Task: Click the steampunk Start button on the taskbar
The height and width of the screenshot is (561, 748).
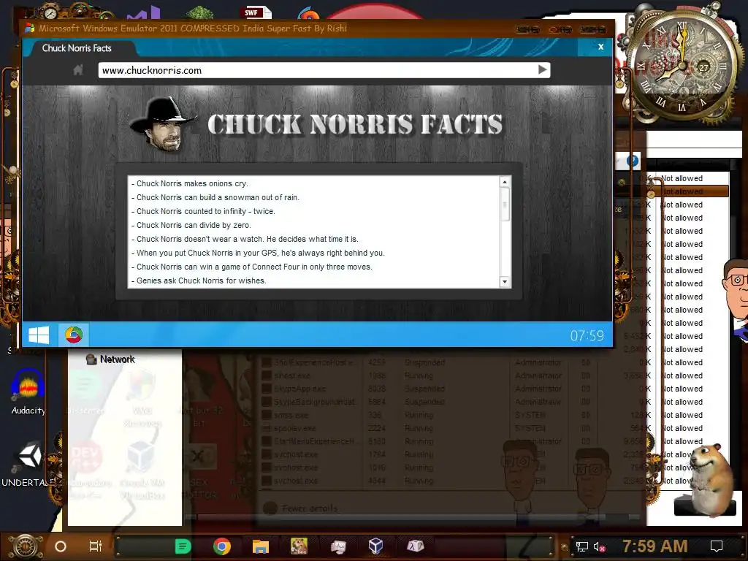Action: [x=25, y=546]
